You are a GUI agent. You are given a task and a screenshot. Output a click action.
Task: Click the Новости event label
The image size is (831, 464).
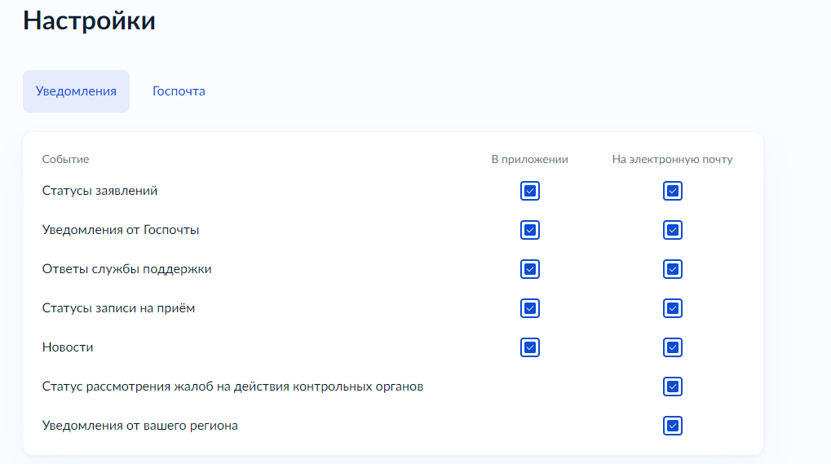click(68, 347)
